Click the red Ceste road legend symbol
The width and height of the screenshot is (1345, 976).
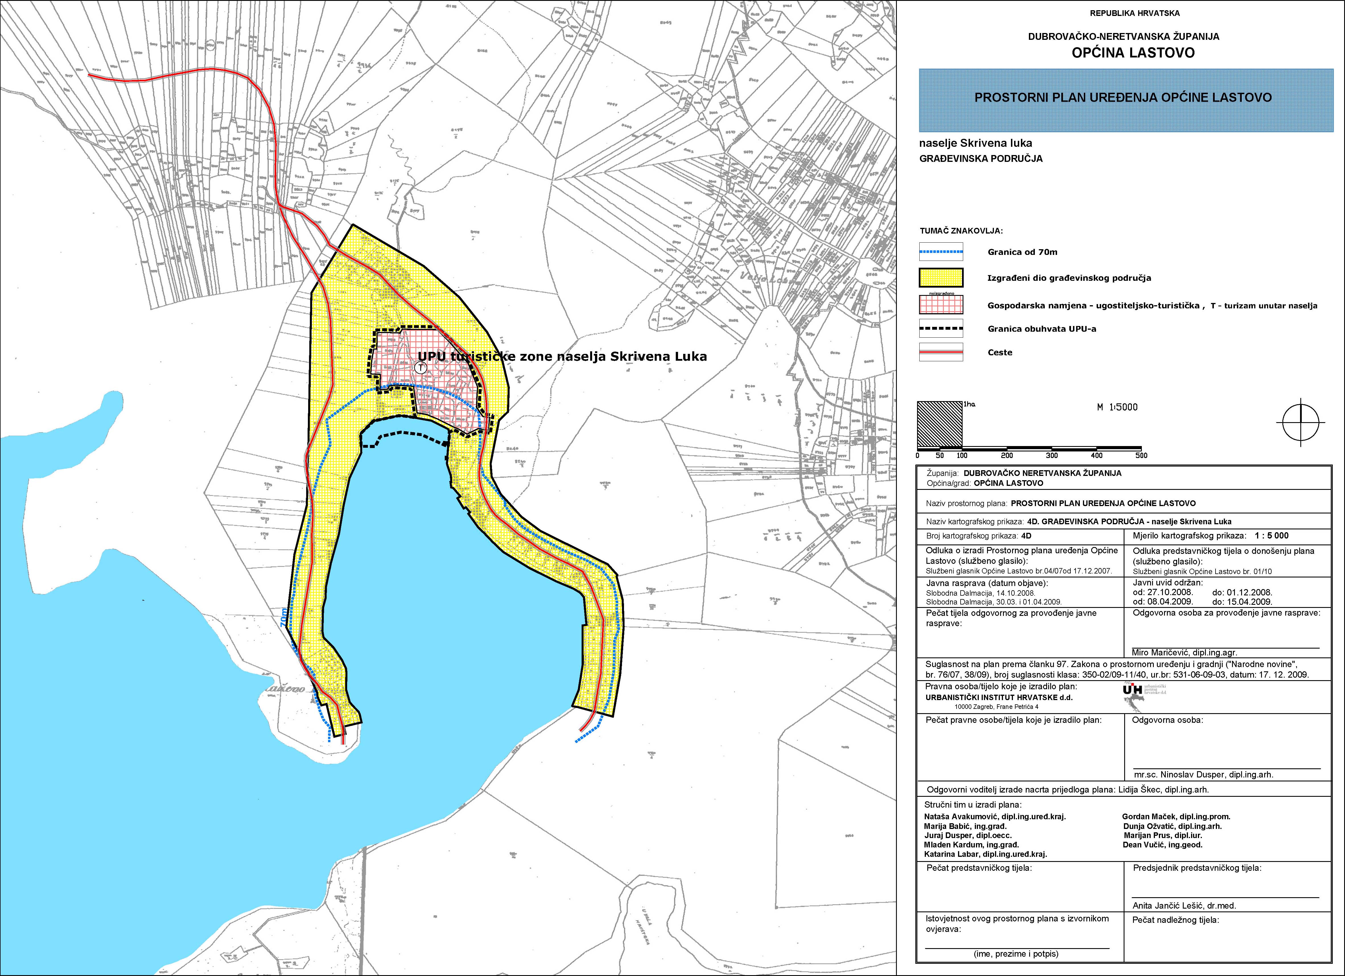click(941, 352)
